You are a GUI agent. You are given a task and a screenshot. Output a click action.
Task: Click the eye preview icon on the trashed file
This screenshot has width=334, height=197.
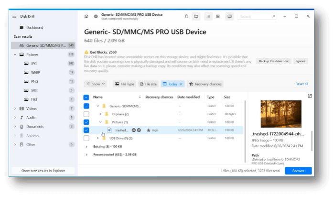pos(134,130)
